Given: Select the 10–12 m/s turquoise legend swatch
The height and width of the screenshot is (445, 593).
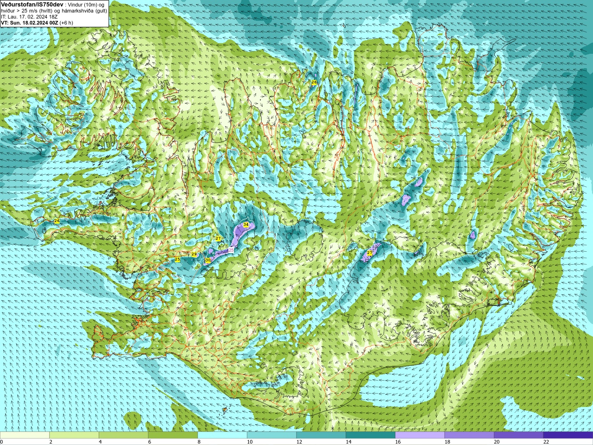Looking at the screenshot, I should (271, 435).
